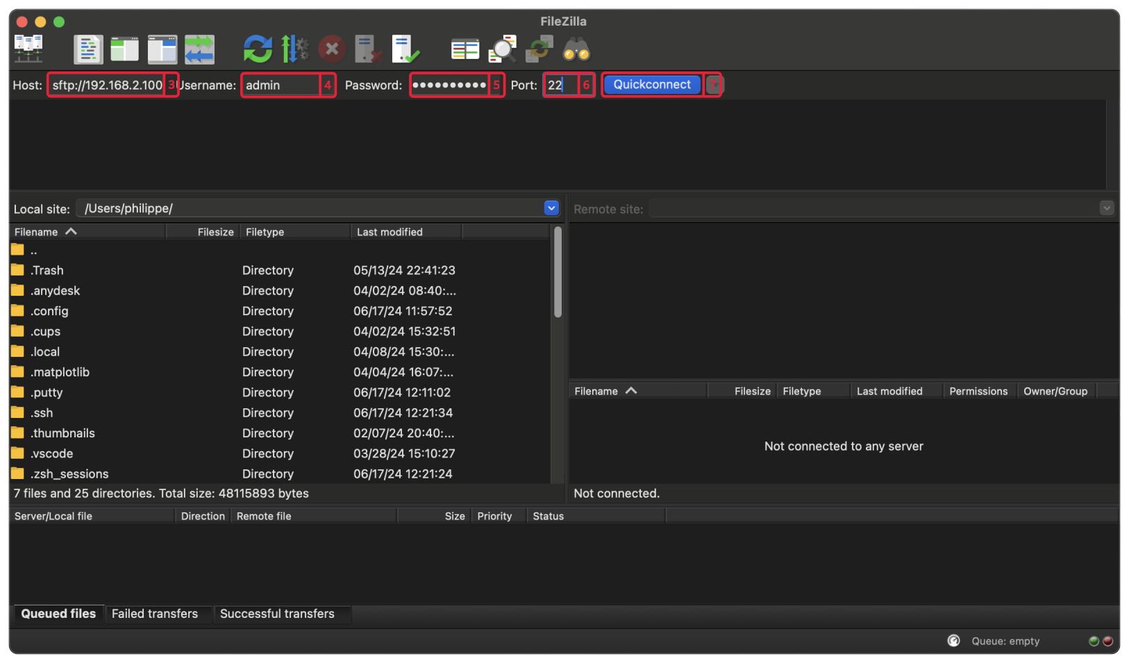Focus the Username input field
The height and width of the screenshot is (663, 1129).
(281, 85)
